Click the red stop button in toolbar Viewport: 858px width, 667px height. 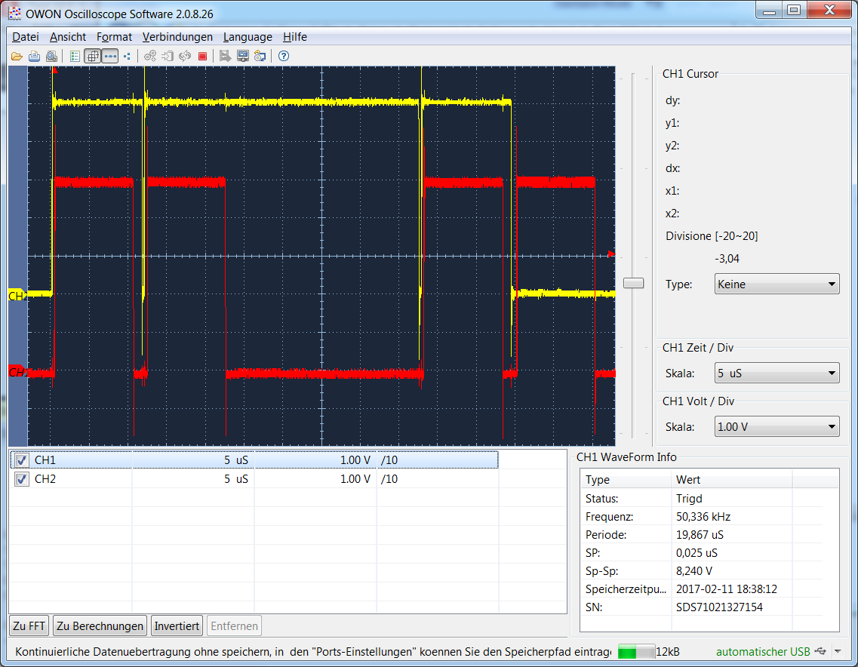tap(202, 57)
